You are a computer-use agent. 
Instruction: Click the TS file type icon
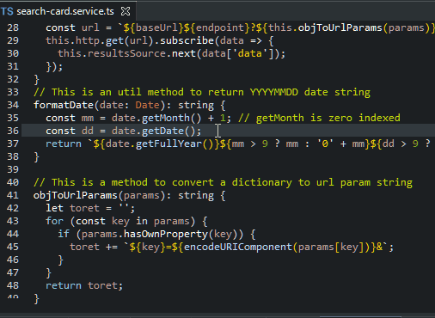coord(7,11)
